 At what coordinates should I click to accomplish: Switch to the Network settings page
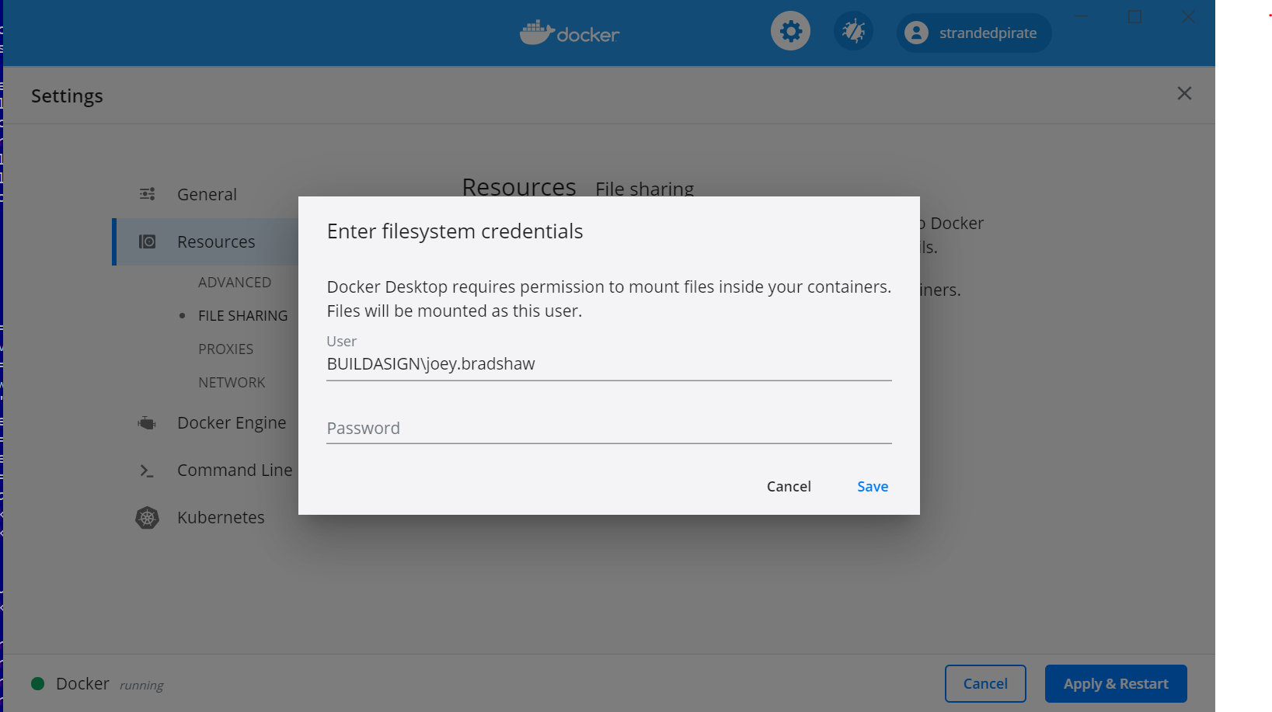(x=232, y=382)
